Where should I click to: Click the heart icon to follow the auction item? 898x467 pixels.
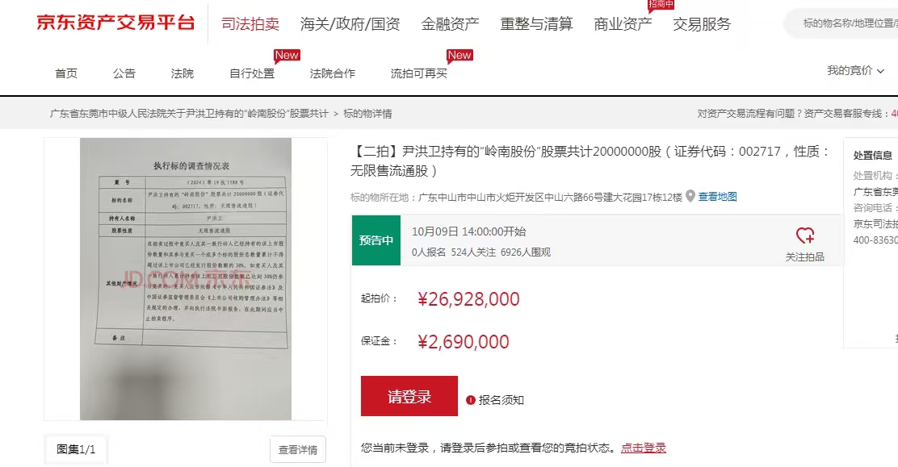804,236
